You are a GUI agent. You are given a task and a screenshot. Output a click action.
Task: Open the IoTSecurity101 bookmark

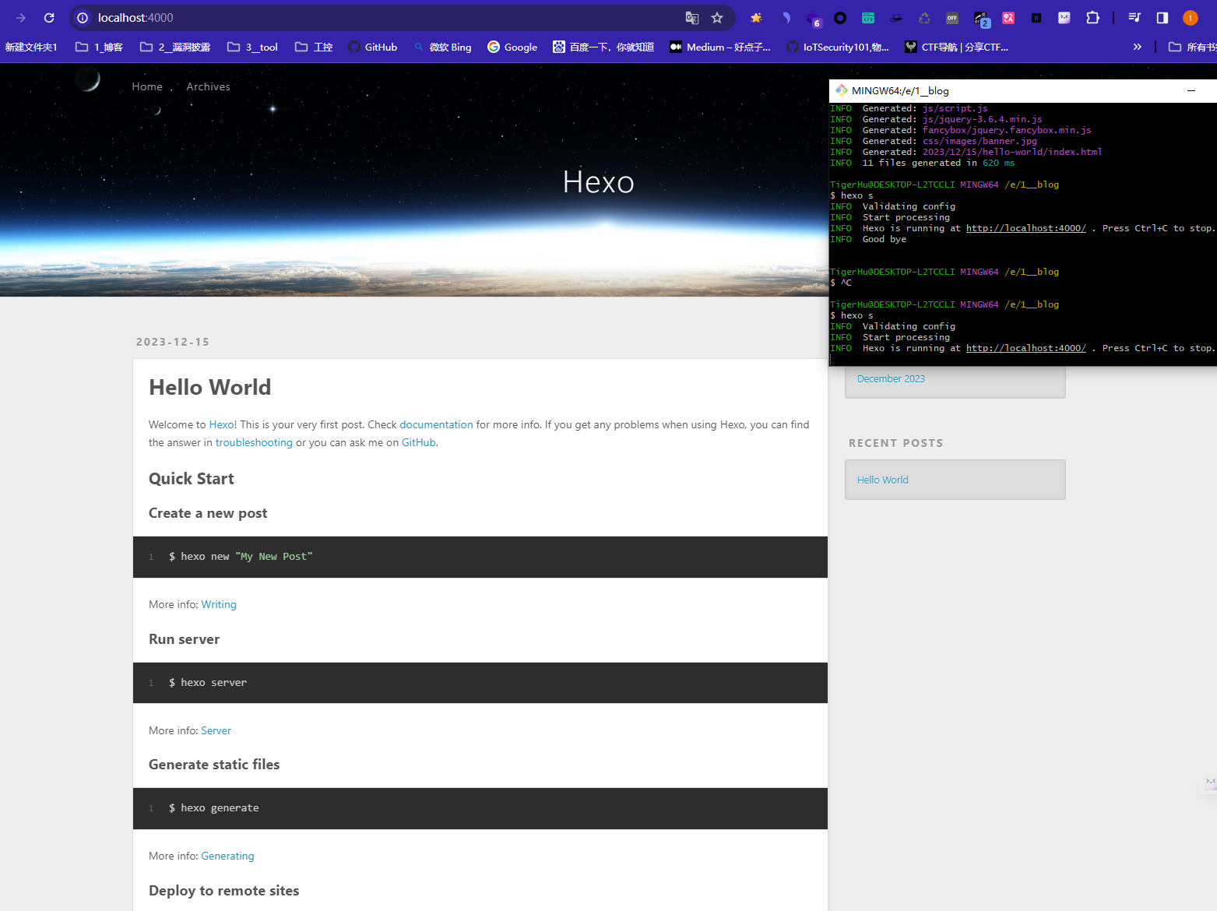pos(838,47)
